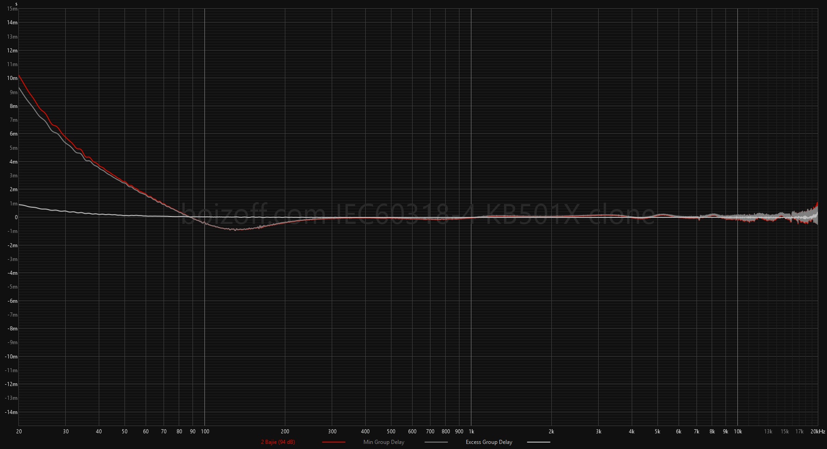This screenshot has width=827, height=449.
Task: Toggle the Min Group Delay trace label
Action: click(x=384, y=442)
